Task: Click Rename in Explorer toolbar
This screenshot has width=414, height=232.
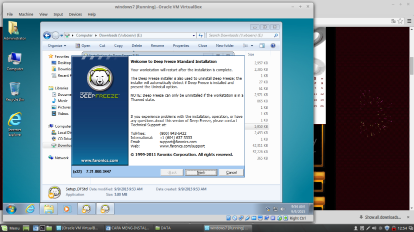Action: pyautogui.click(x=157, y=45)
